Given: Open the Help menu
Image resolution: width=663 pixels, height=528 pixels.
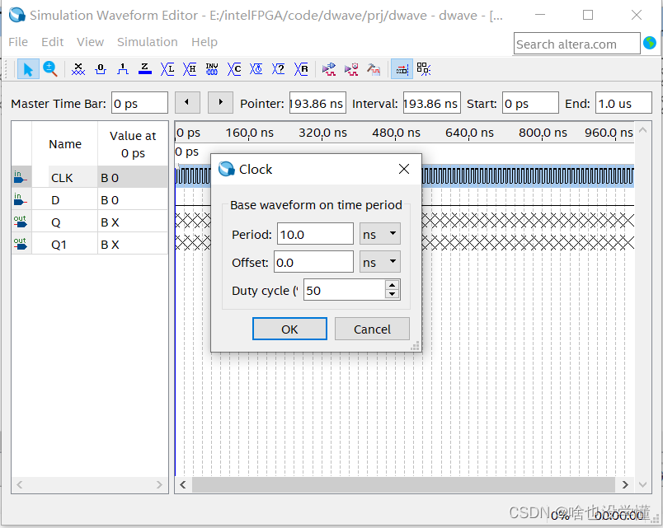Looking at the screenshot, I should point(205,42).
